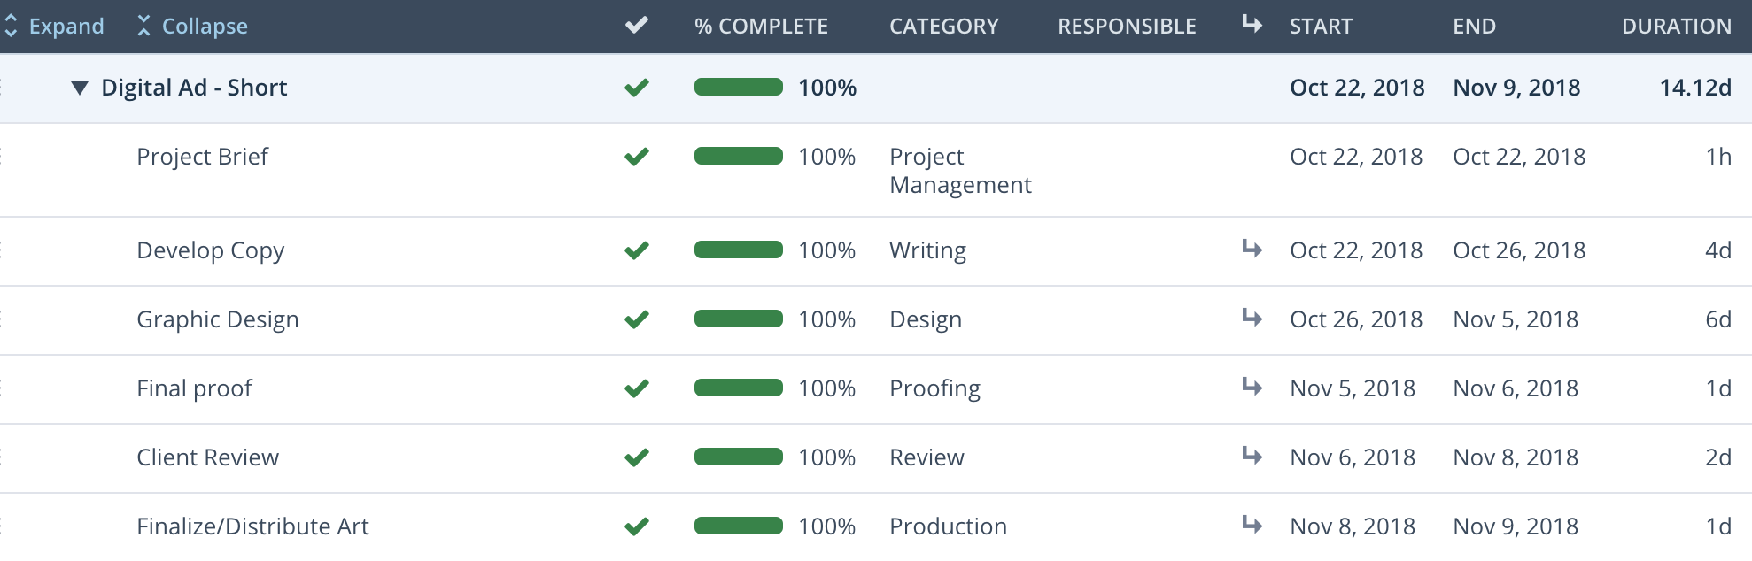Toggle completion check for Graphic Design
The width and height of the screenshot is (1752, 561).
[x=636, y=319]
